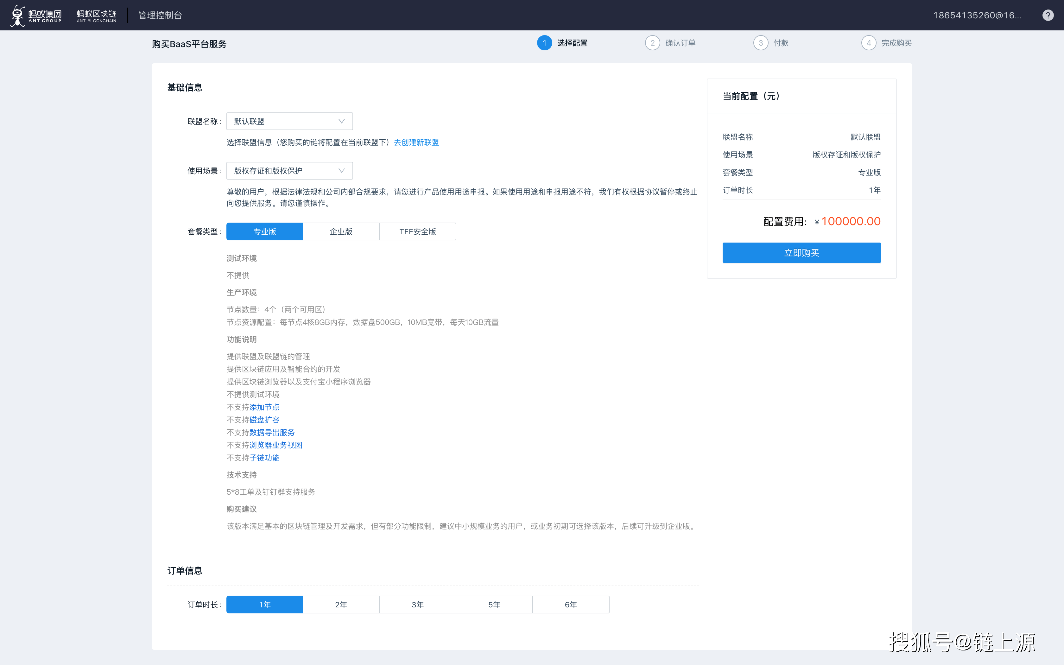
Task: Click the Ant Group logo icon
Action: (18, 16)
